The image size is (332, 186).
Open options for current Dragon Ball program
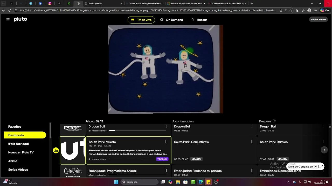click(x=166, y=126)
